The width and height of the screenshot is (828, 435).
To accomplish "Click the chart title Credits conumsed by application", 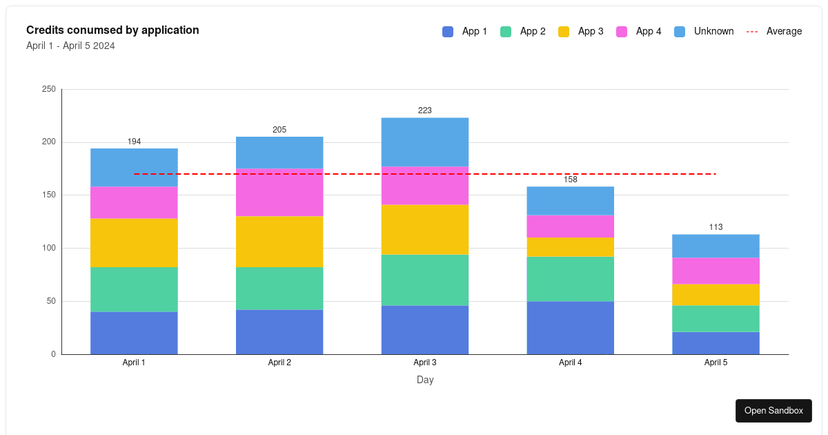I will 112,30.
